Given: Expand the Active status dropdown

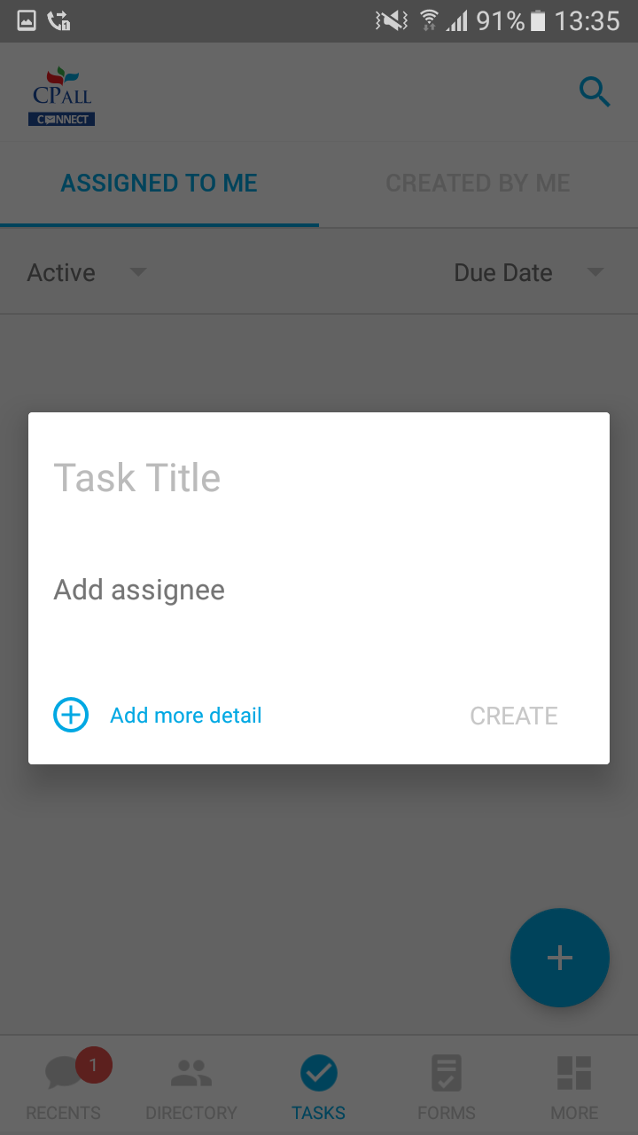Looking at the screenshot, I should click(x=87, y=272).
